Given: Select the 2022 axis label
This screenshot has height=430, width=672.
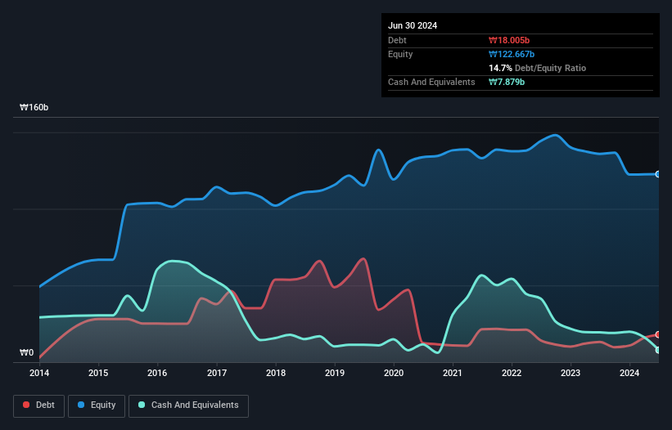Looking at the screenshot, I should [x=512, y=373].
